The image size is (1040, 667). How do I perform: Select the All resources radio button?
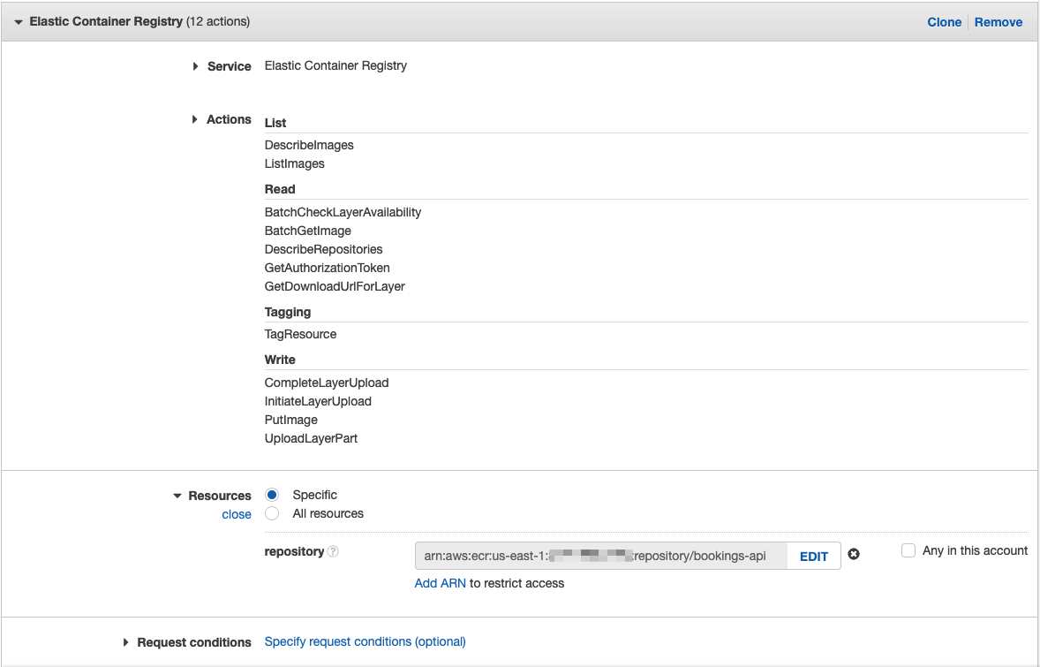click(x=272, y=513)
